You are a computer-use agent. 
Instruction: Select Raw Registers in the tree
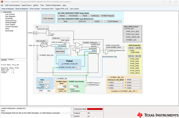[x=10, y=16]
